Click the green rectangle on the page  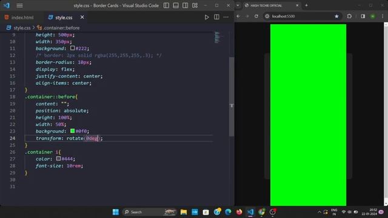click(x=308, y=114)
